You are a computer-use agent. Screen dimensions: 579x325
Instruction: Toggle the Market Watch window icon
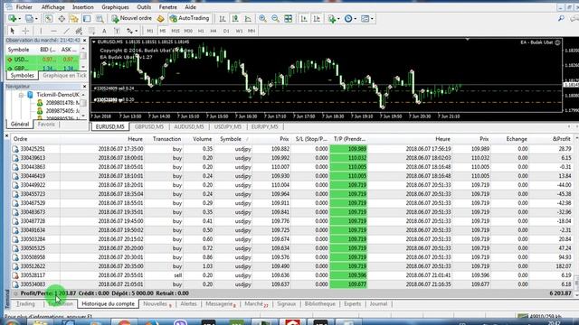click(x=48, y=18)
